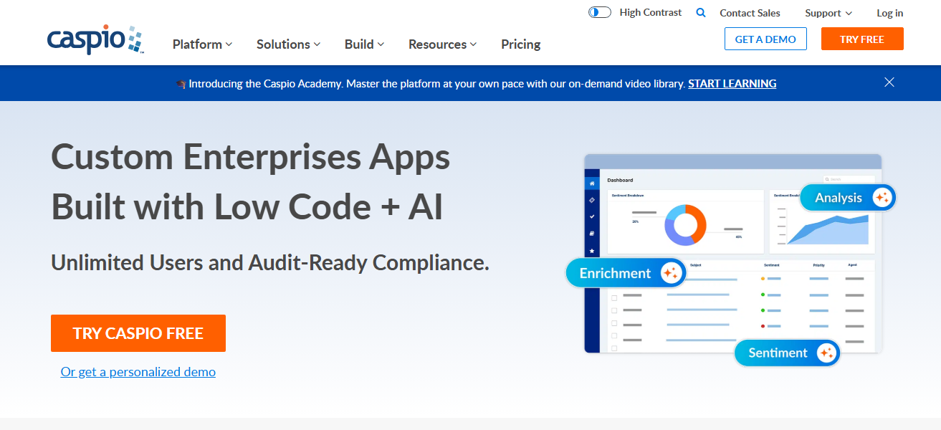Open the personalized demo link
941x430 pixels.
click(138, 372)
